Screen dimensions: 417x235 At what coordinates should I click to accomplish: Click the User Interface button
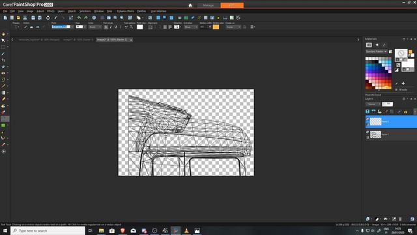(158, 11)
